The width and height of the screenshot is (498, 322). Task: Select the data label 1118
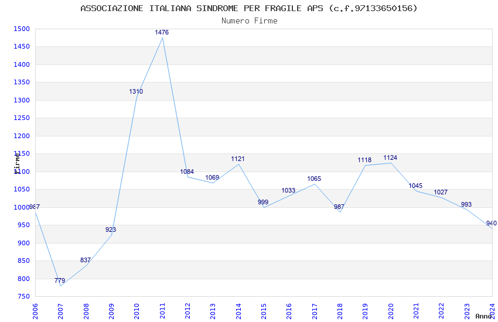tap(364, 160)
